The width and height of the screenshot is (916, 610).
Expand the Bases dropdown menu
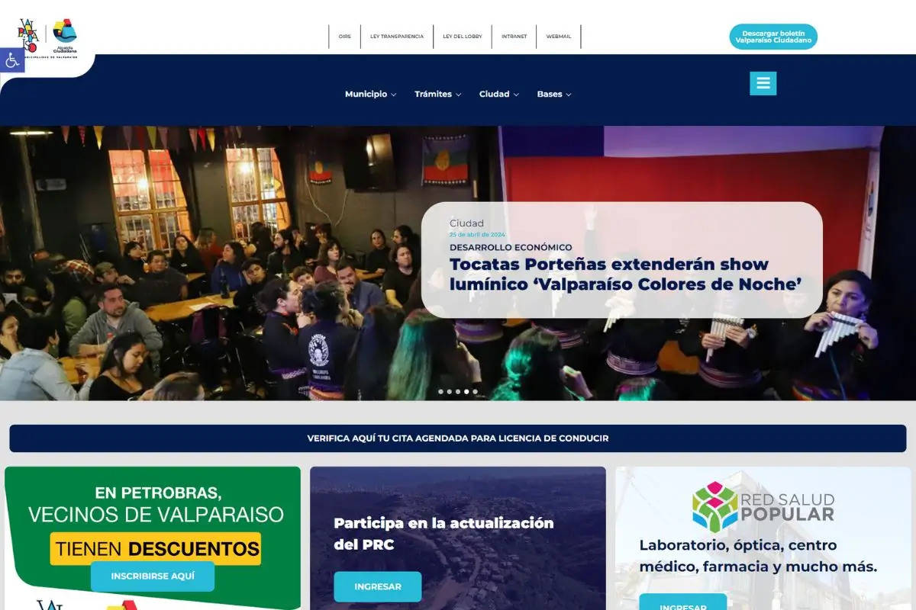pyautogui.click(x=553, y=95)
